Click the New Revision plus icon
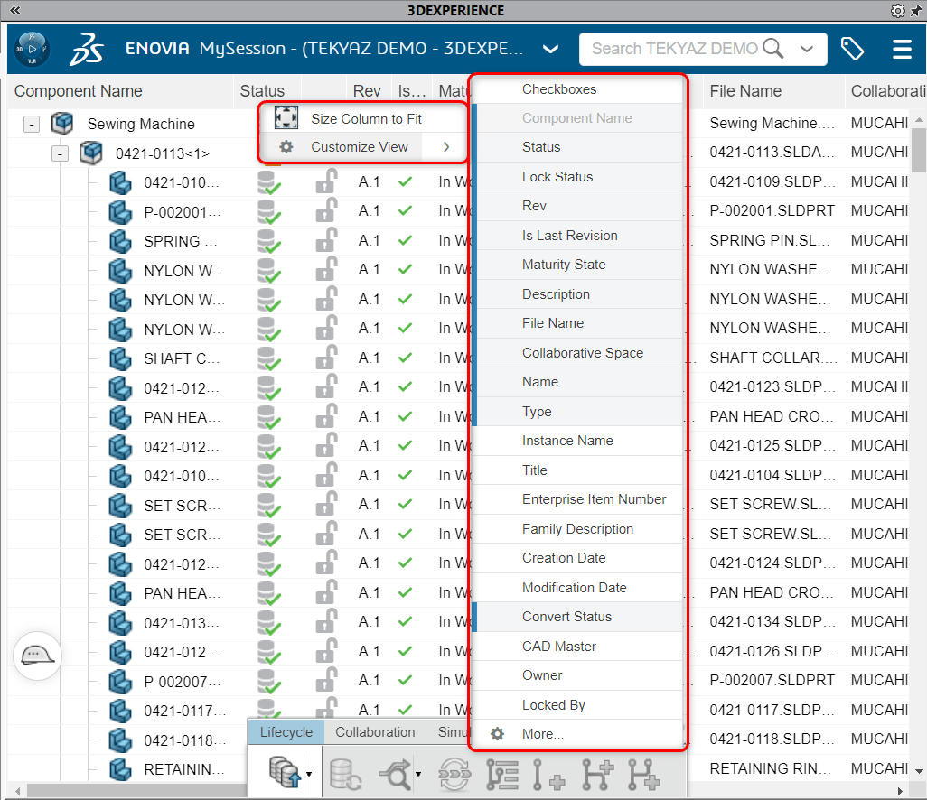Viewport: 927px width, 800px height. pyautogui.click(x=548, y=774)
